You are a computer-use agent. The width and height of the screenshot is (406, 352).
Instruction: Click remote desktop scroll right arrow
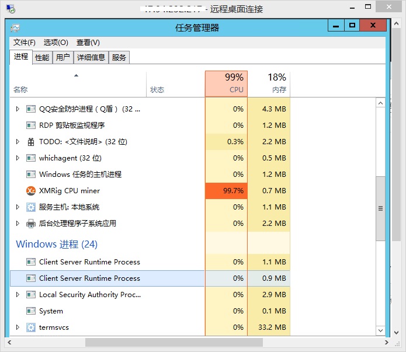[386, 342]
